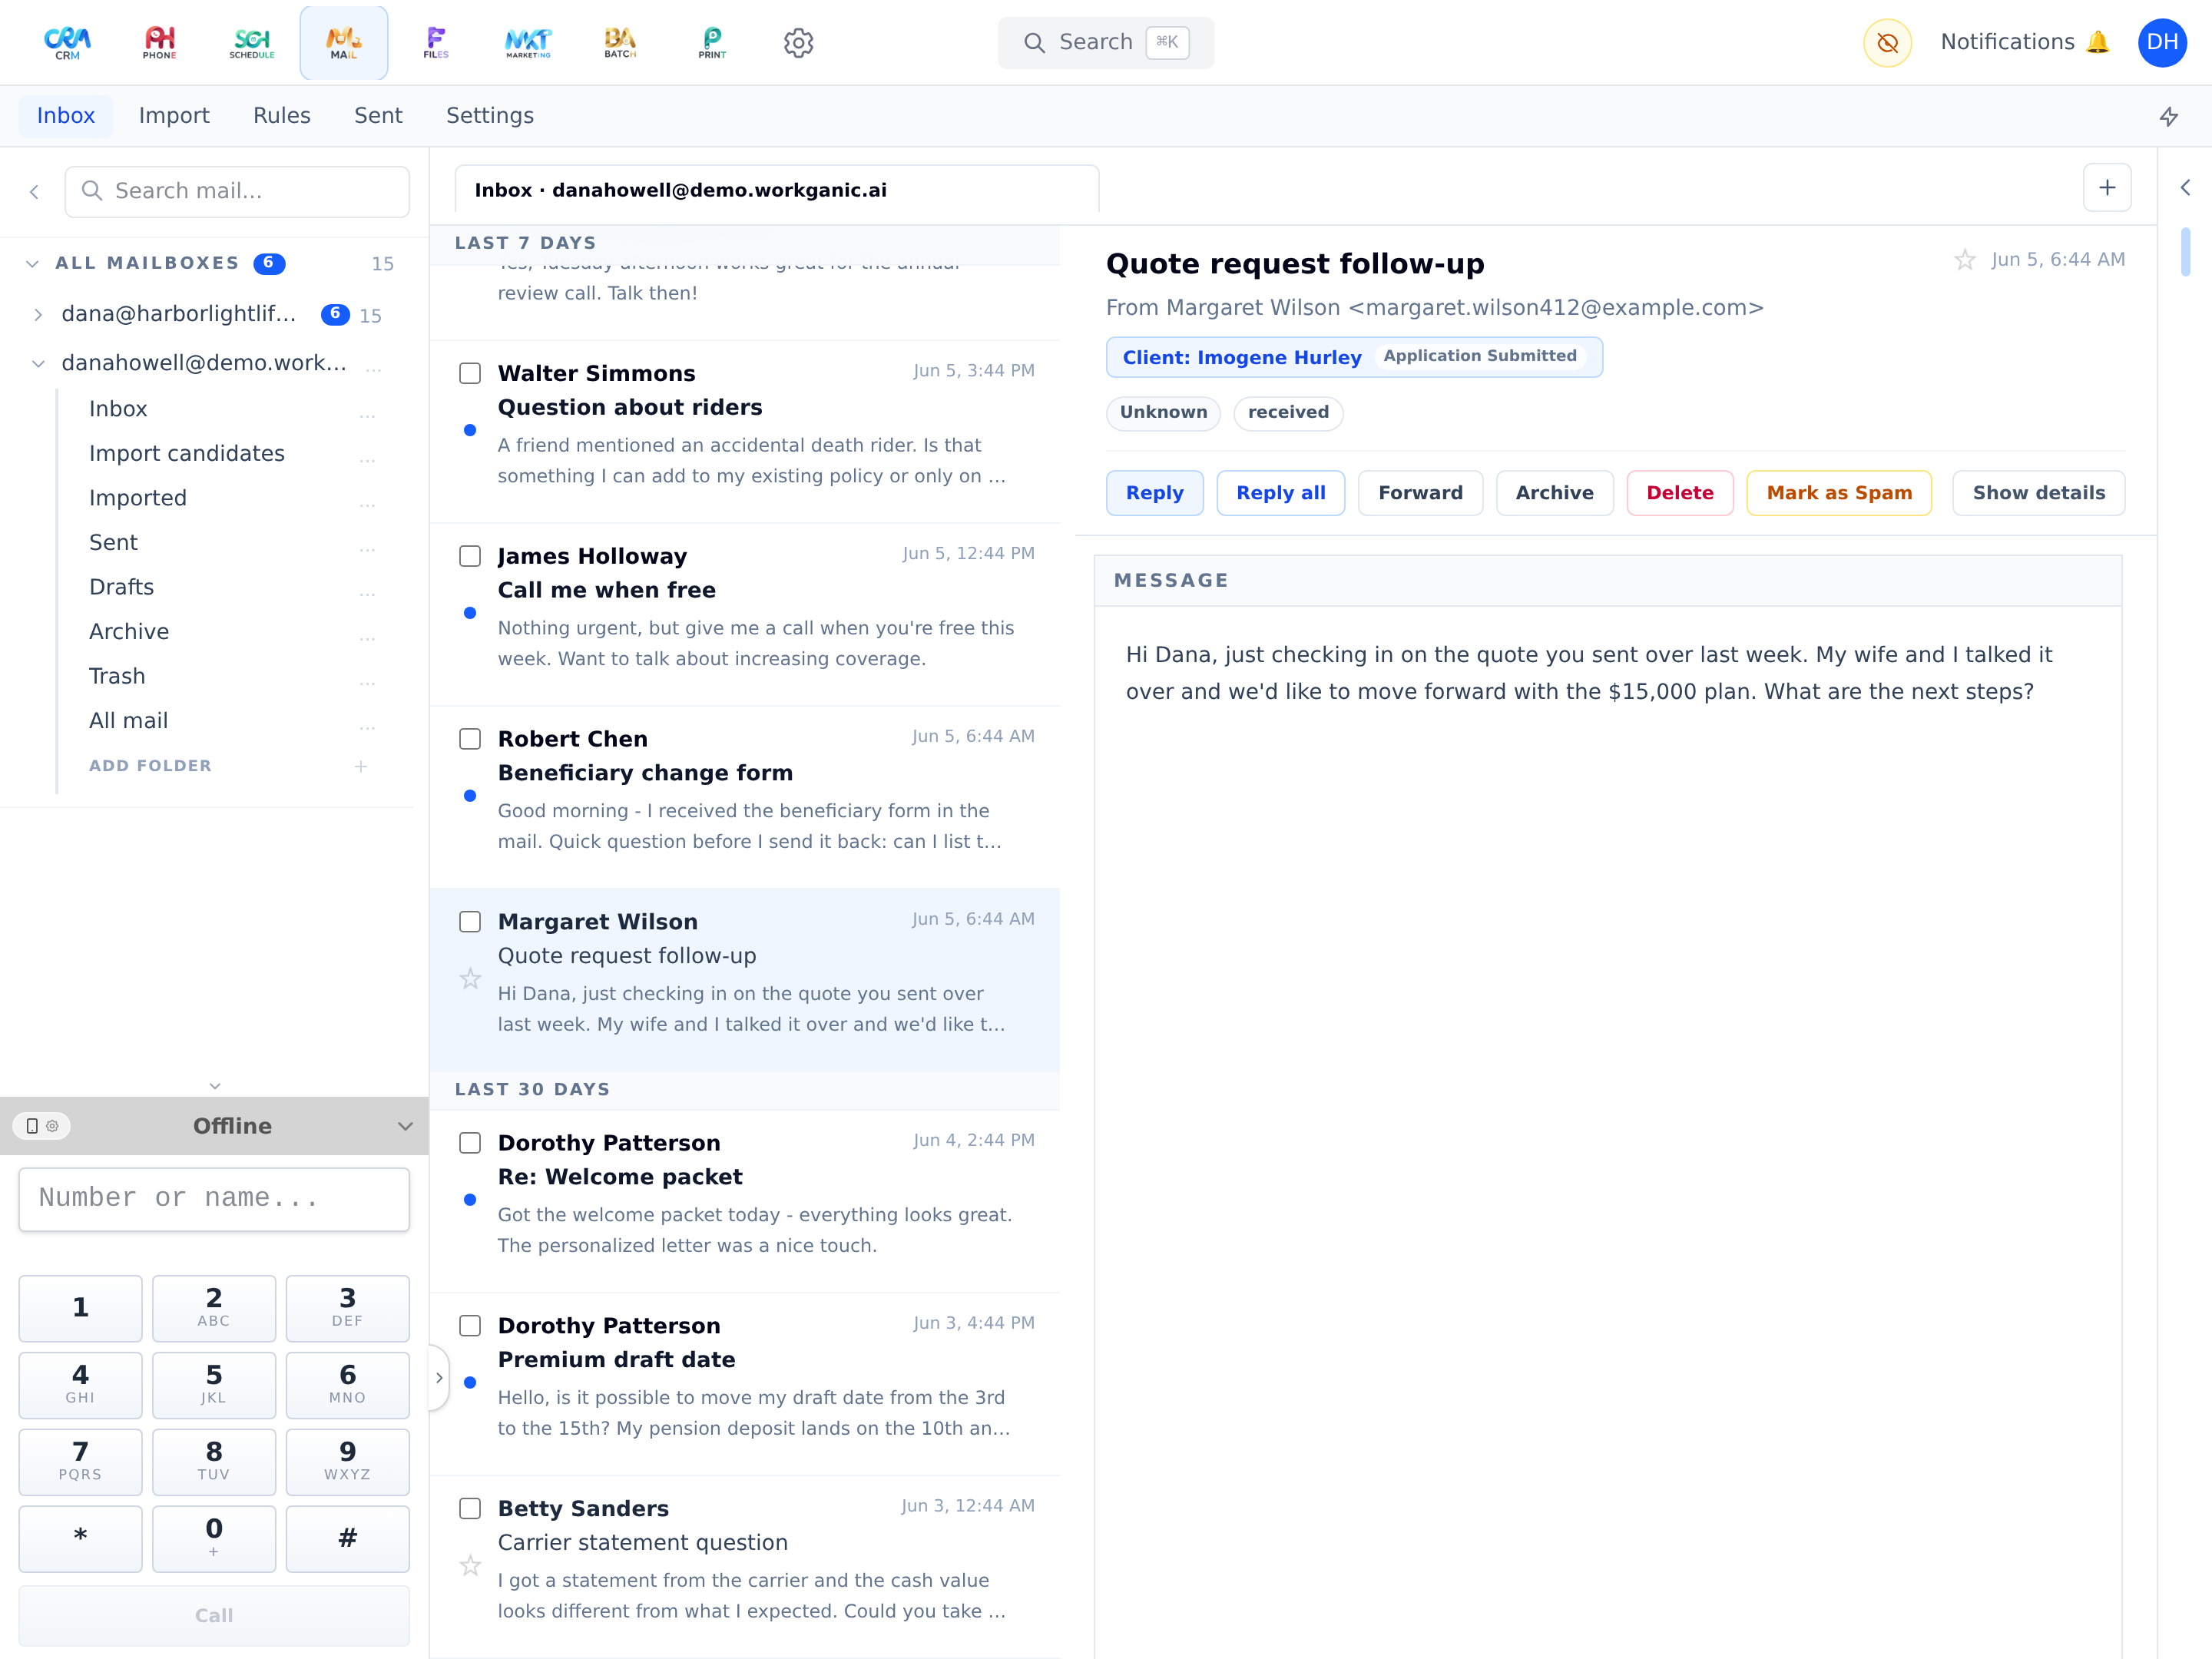2212x1659 pixels.
Task: Select the Inbox · danahowell@demo.workganic.ai tab
Action: pyautogui.click(x=777, y=190)
